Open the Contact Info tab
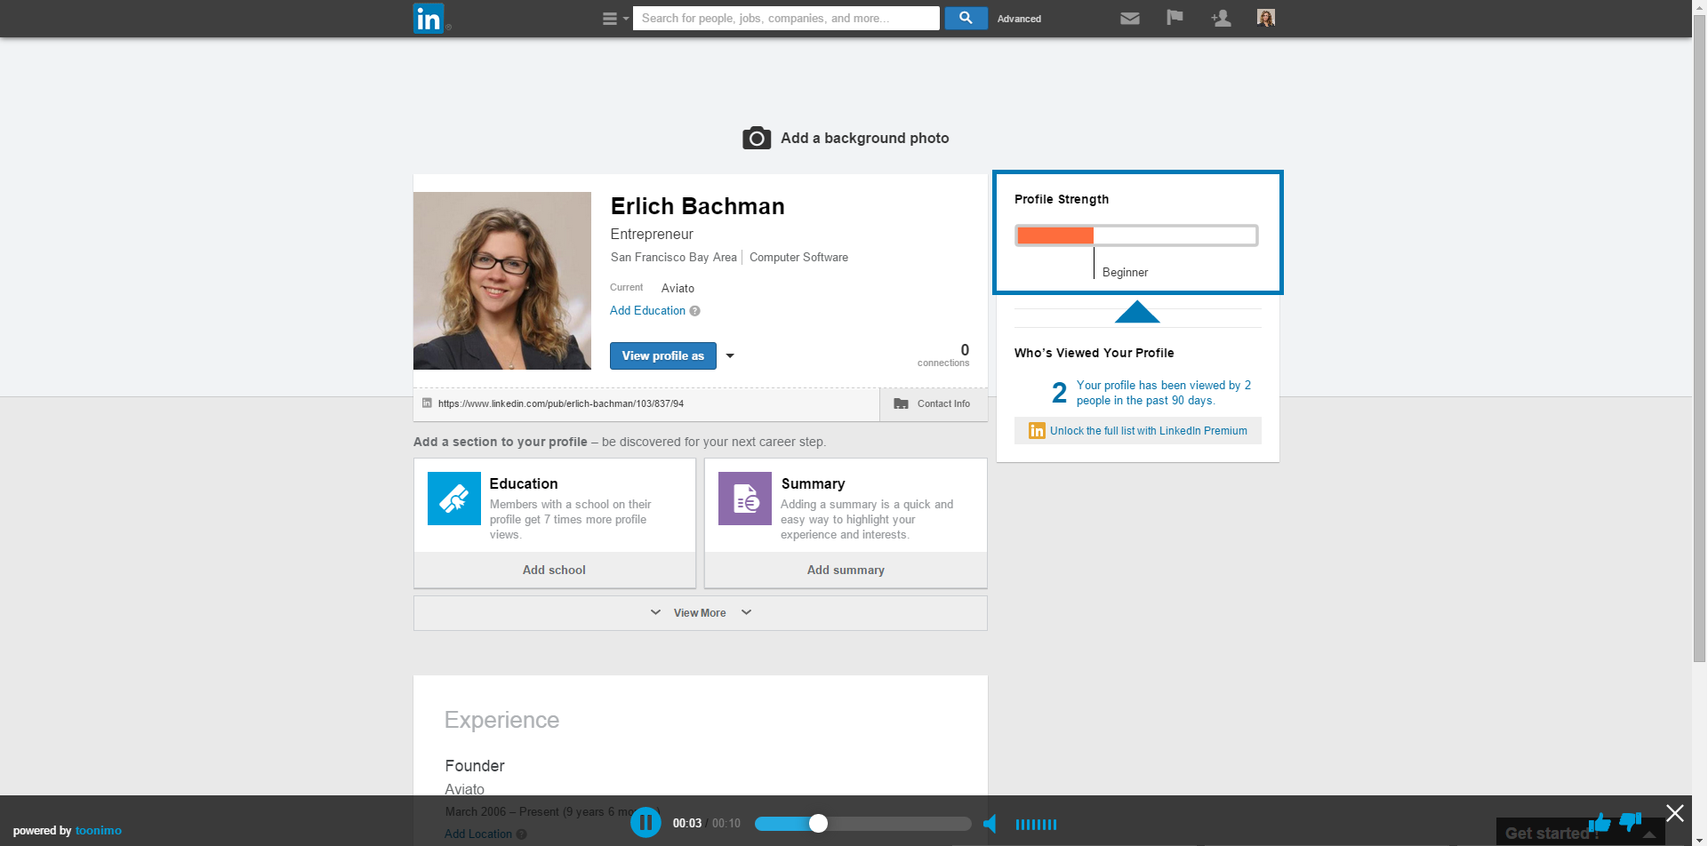 pyautogui.click(x=934, y=403)
